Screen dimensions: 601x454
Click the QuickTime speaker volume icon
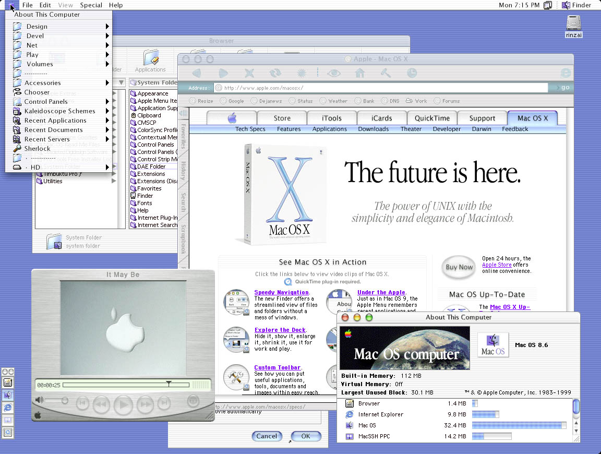tap(39, 400)
